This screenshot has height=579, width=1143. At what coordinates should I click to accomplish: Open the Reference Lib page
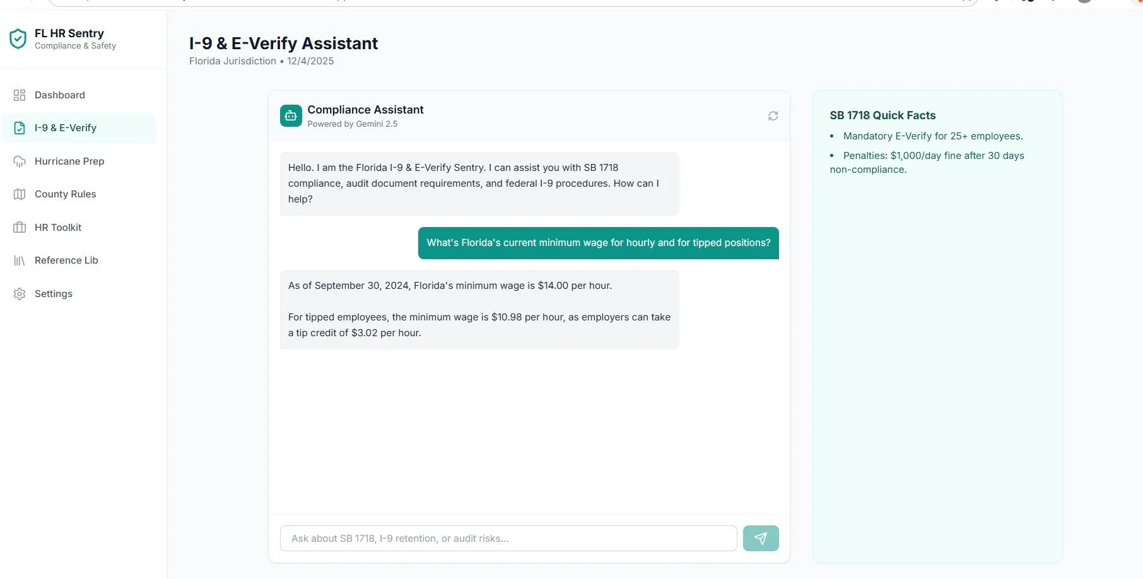click(79, 260)
